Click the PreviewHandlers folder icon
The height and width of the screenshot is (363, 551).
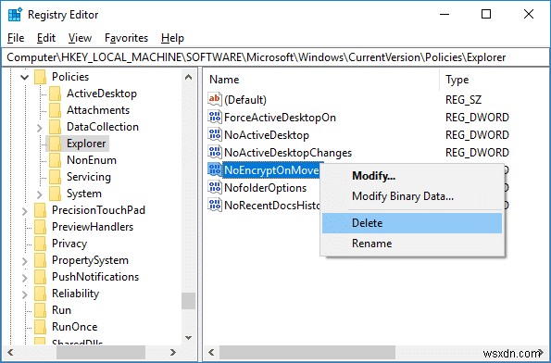[x=41, y=227]
